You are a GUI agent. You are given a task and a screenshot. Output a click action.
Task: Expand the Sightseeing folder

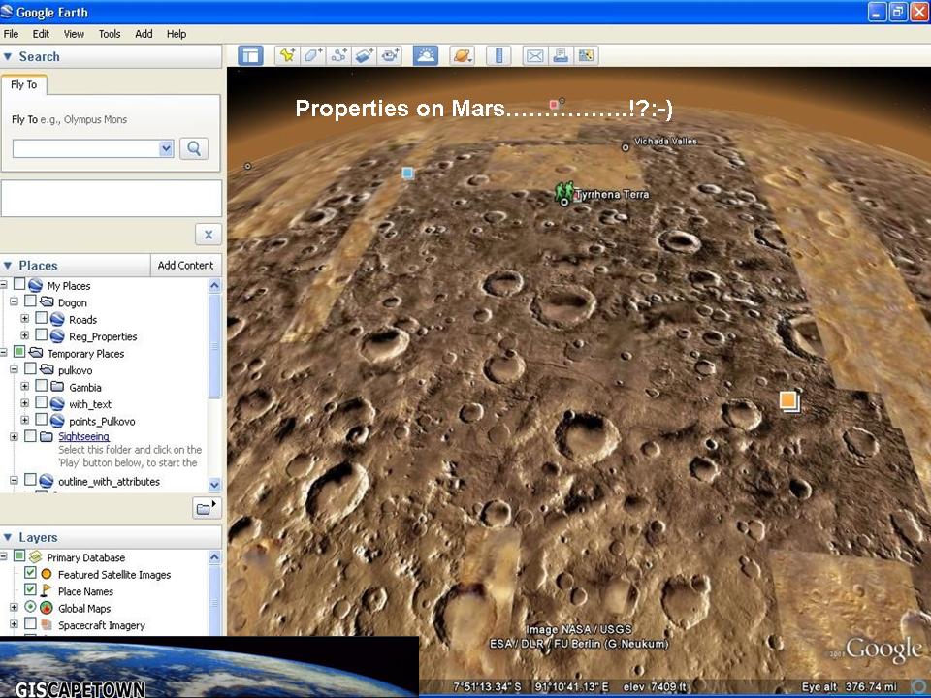[14, 437]
